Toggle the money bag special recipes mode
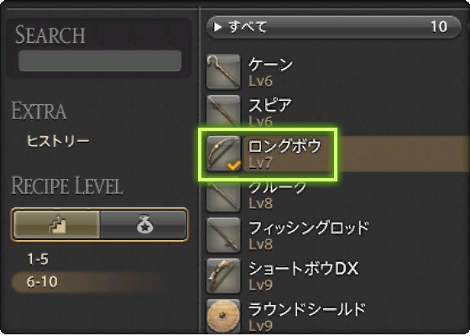Image resolution: width=470 pixels, height=336 pixels. [x=144, y=224]
